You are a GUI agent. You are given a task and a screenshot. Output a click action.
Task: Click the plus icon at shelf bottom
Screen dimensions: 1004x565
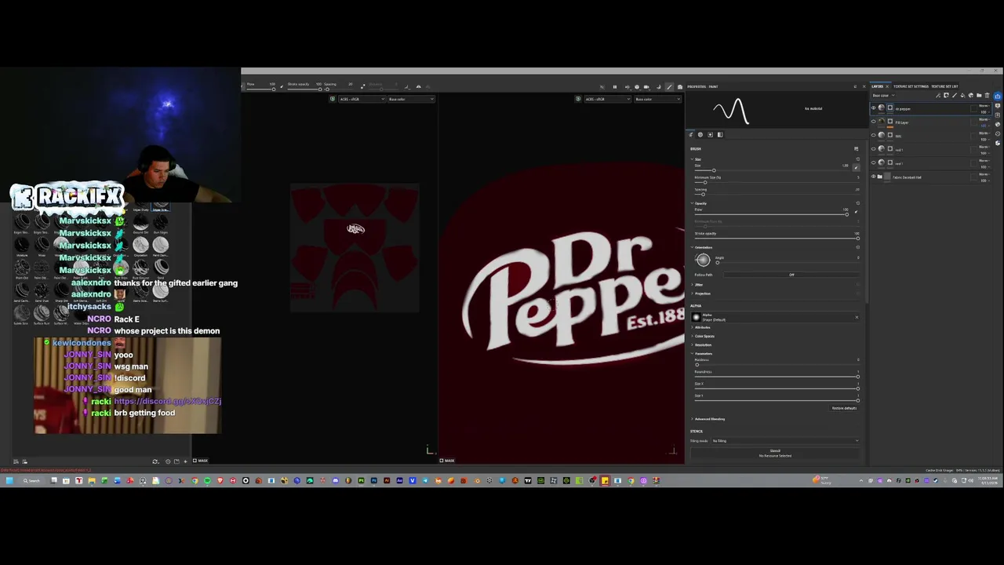(185, 461)
